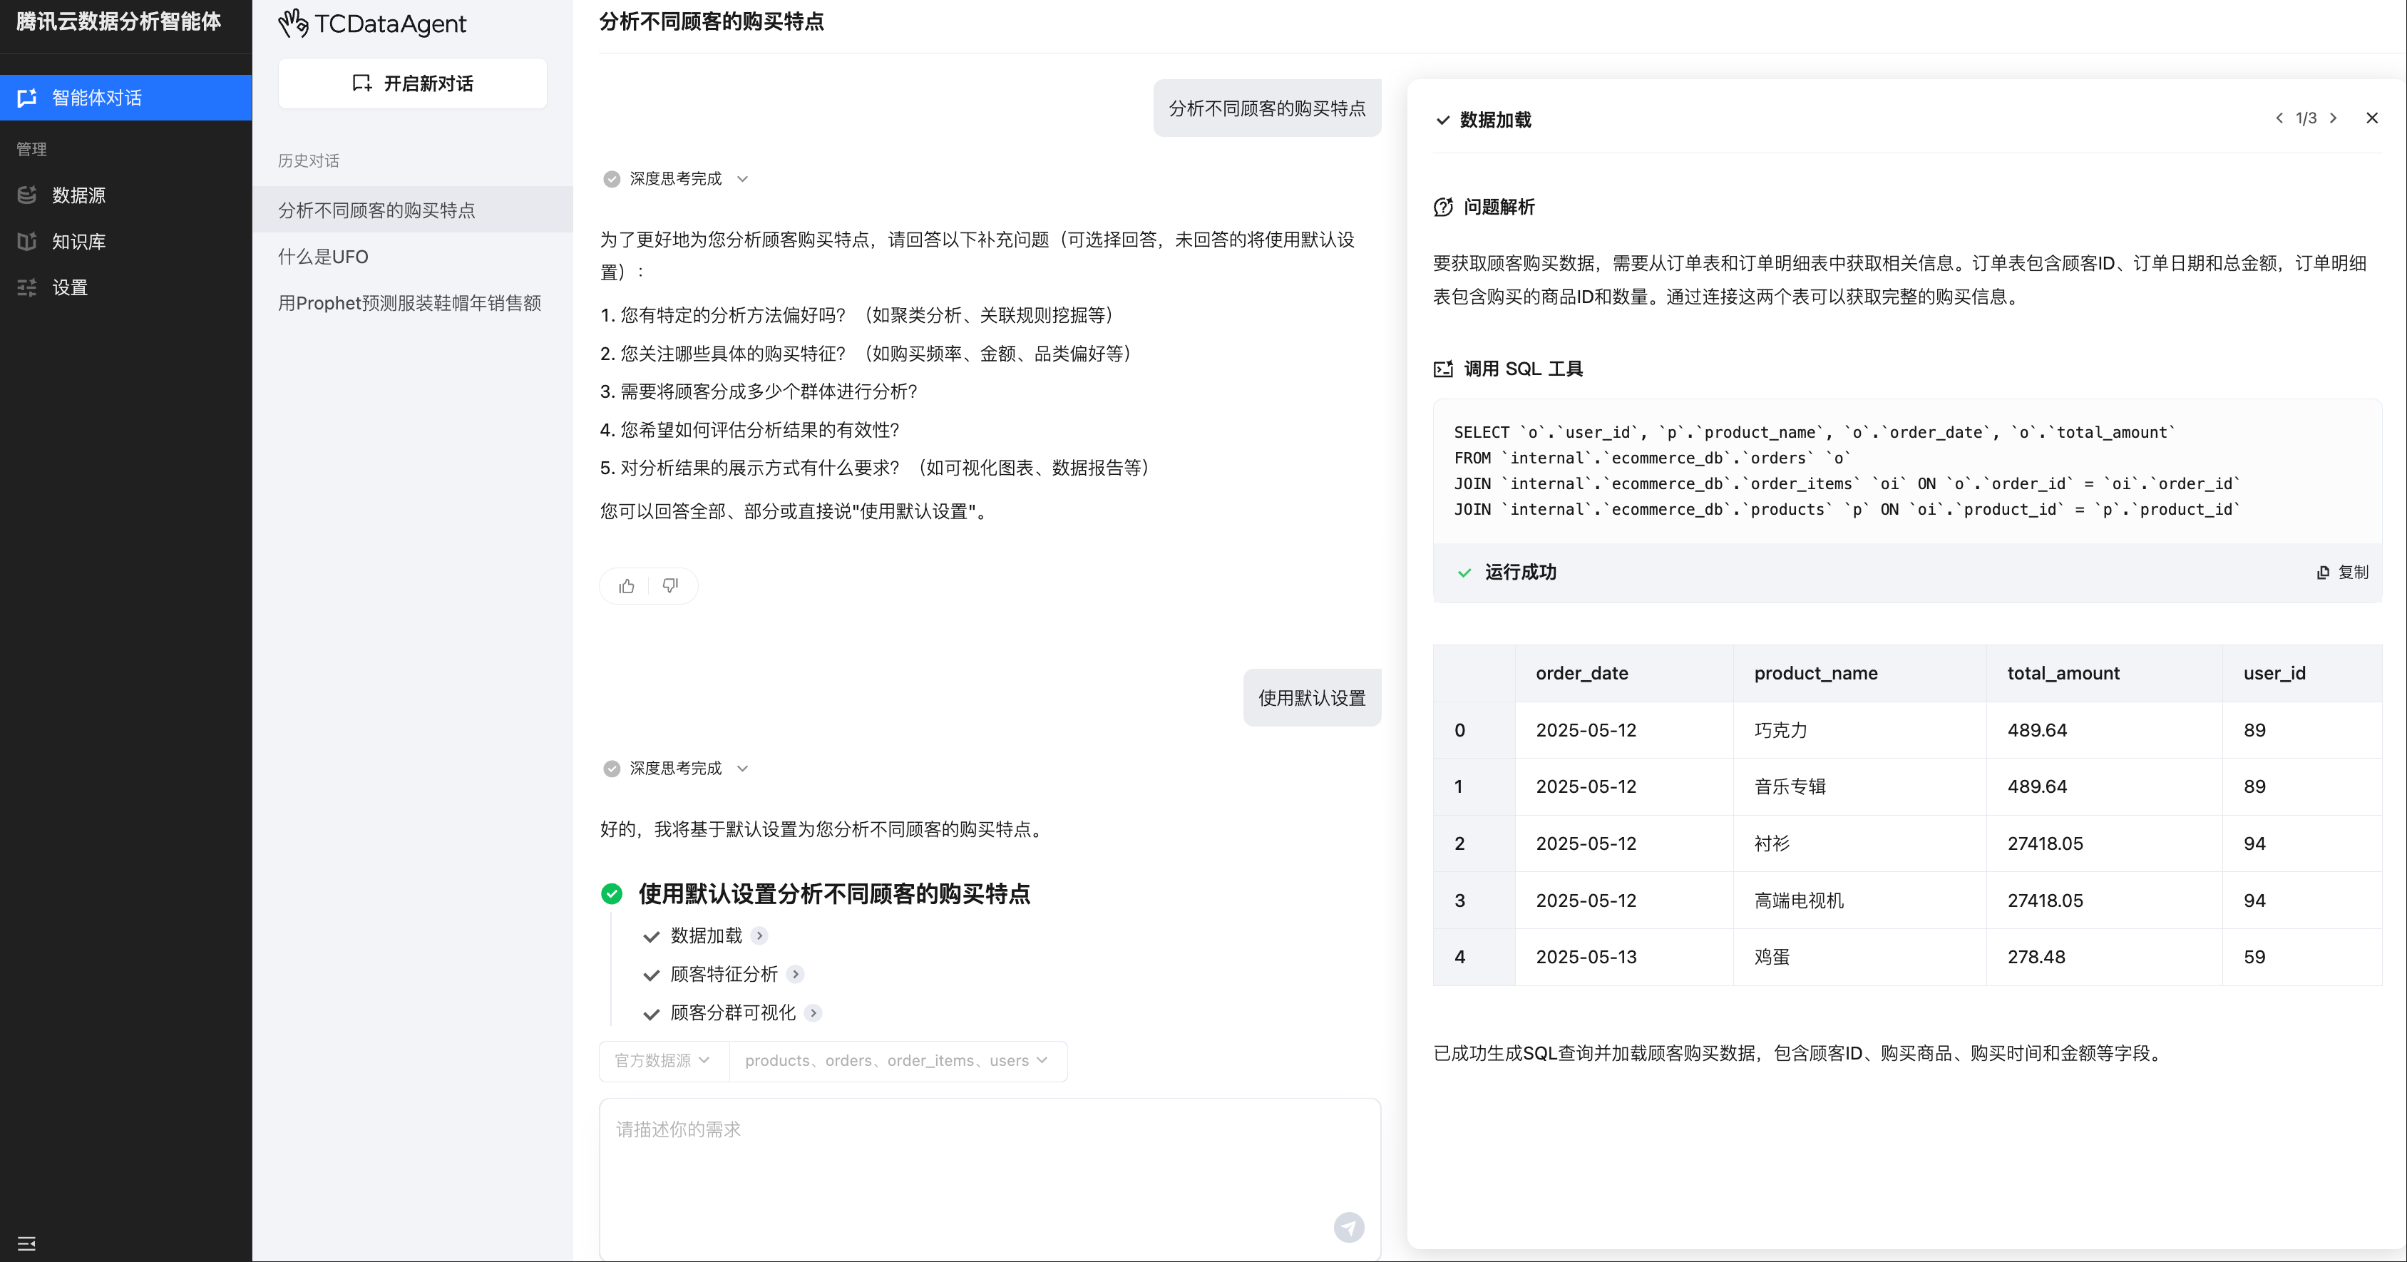Viewport: 2407px width, 1262px height.
Task: Click the 1/3 page indicator
Action: [x=2306, y=118]
